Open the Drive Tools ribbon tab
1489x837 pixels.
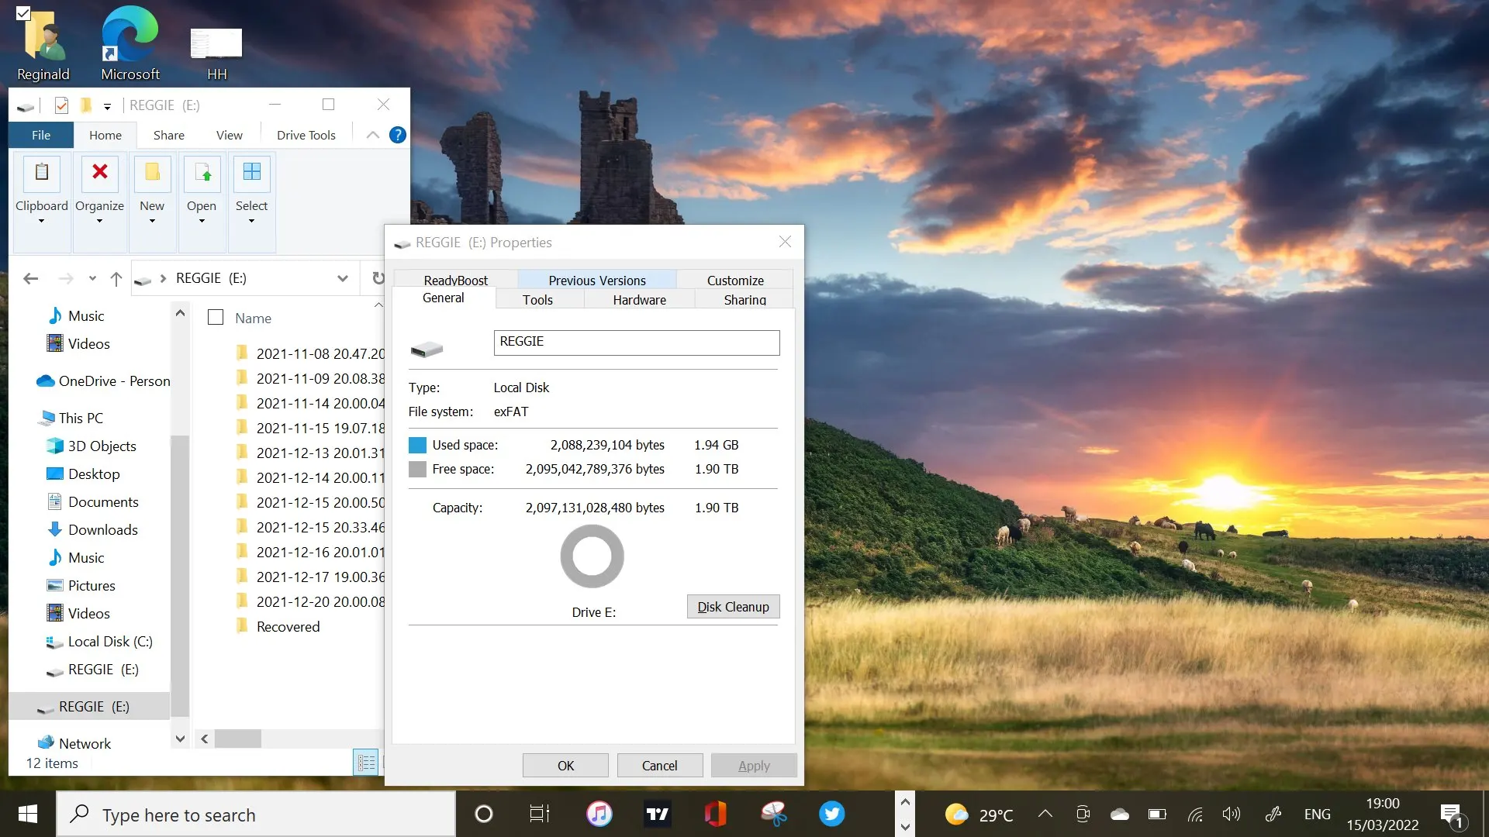tap(306, 135)
